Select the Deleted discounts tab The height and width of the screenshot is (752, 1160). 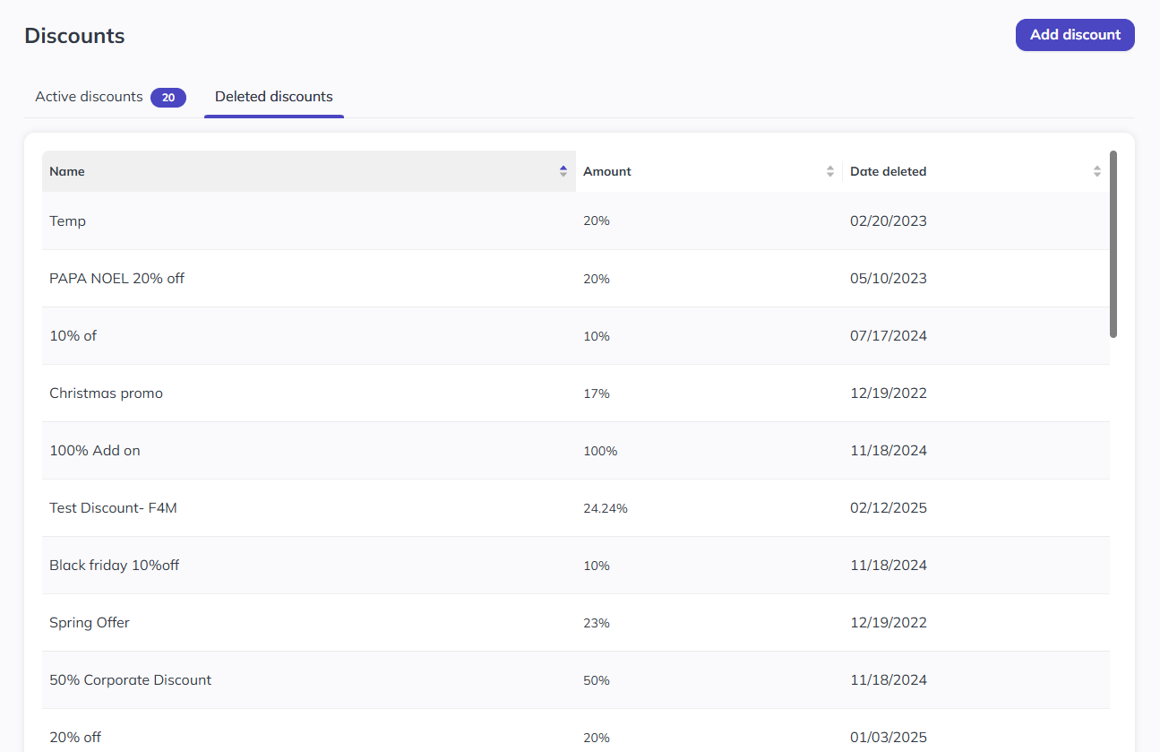pos(274,97)
